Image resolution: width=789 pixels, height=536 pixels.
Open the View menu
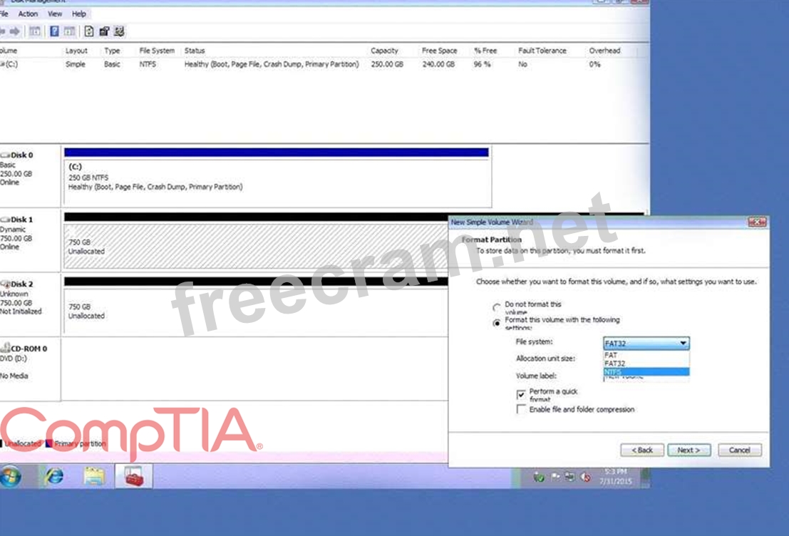click(55, 14)
